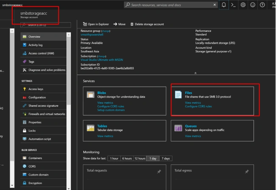Screen dimensions: 276x190
Task: Select the 1 hour time range
Action: pos(114,158)
